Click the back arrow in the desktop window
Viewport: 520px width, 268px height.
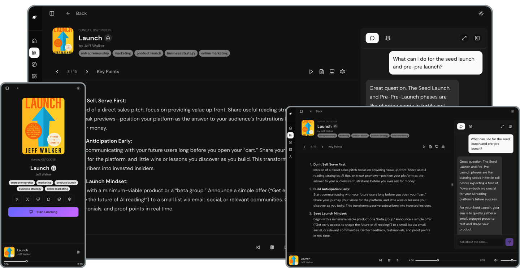68,13
